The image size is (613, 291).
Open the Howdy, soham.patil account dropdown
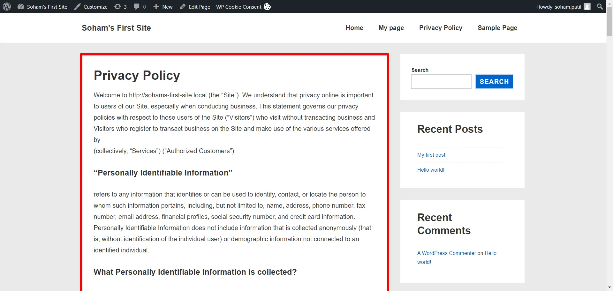(x=558, y=6)
